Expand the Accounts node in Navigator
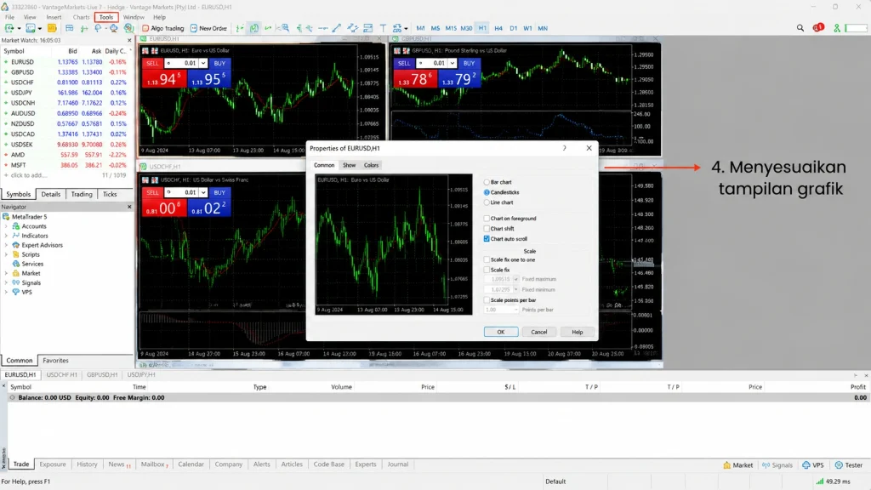 (x=6, y=226)
